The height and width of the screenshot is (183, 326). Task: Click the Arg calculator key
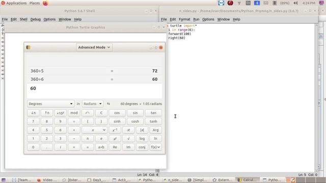tap(155, 130)
